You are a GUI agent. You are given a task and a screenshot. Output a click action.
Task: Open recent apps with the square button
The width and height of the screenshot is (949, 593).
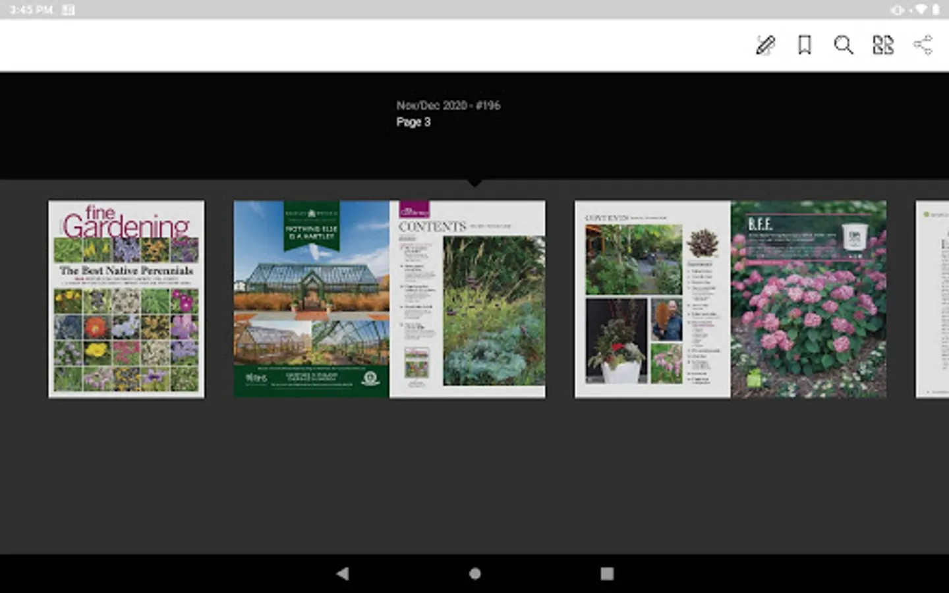click(607, 573)
